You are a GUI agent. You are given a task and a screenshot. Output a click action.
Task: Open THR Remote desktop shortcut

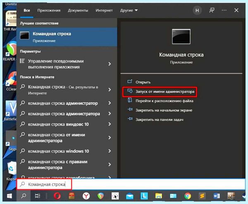[x=10, y=21]
